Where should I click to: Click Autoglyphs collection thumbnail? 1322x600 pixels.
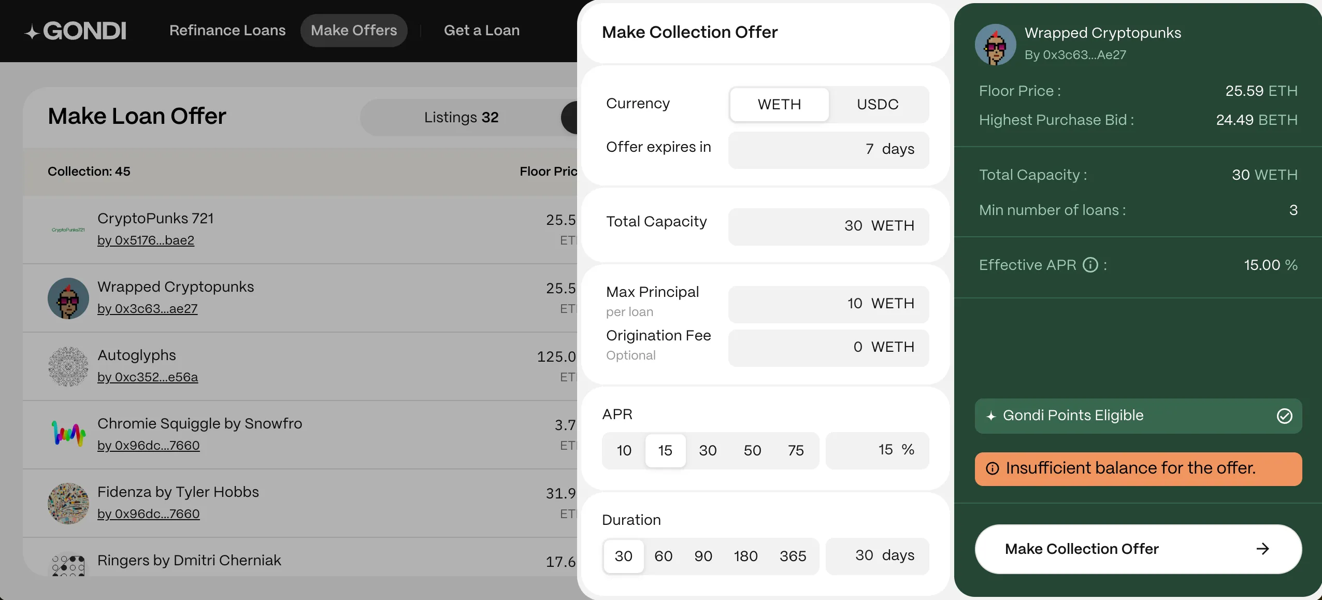pyautogui.click(x=68, y=367)
